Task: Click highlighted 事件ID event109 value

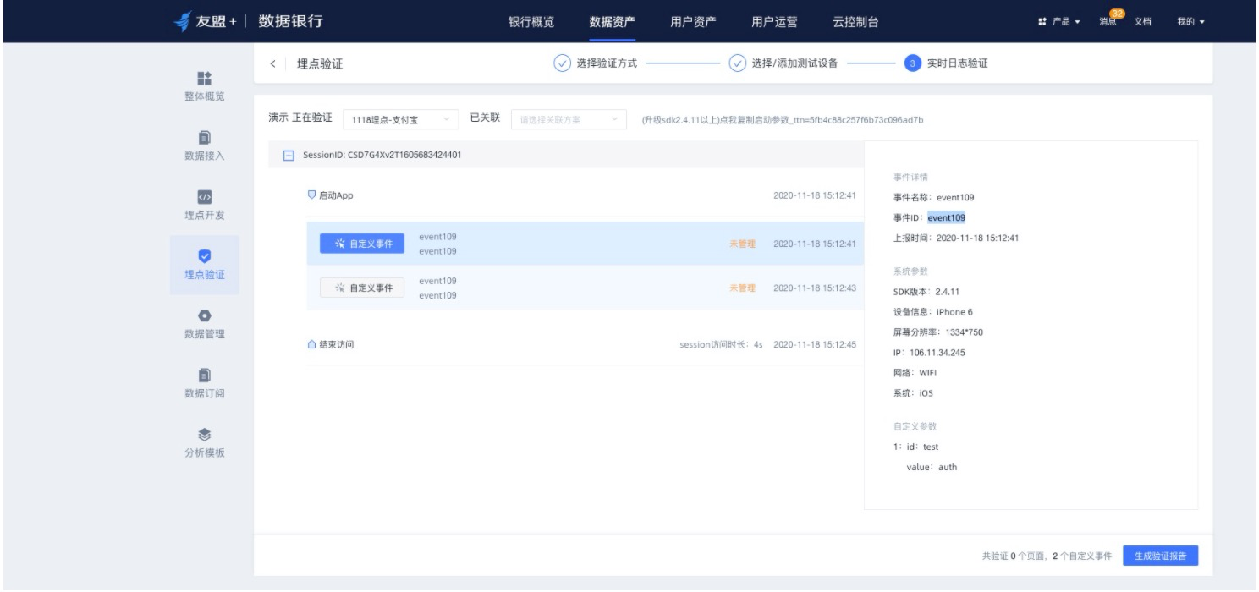Action: pos(946,217)
